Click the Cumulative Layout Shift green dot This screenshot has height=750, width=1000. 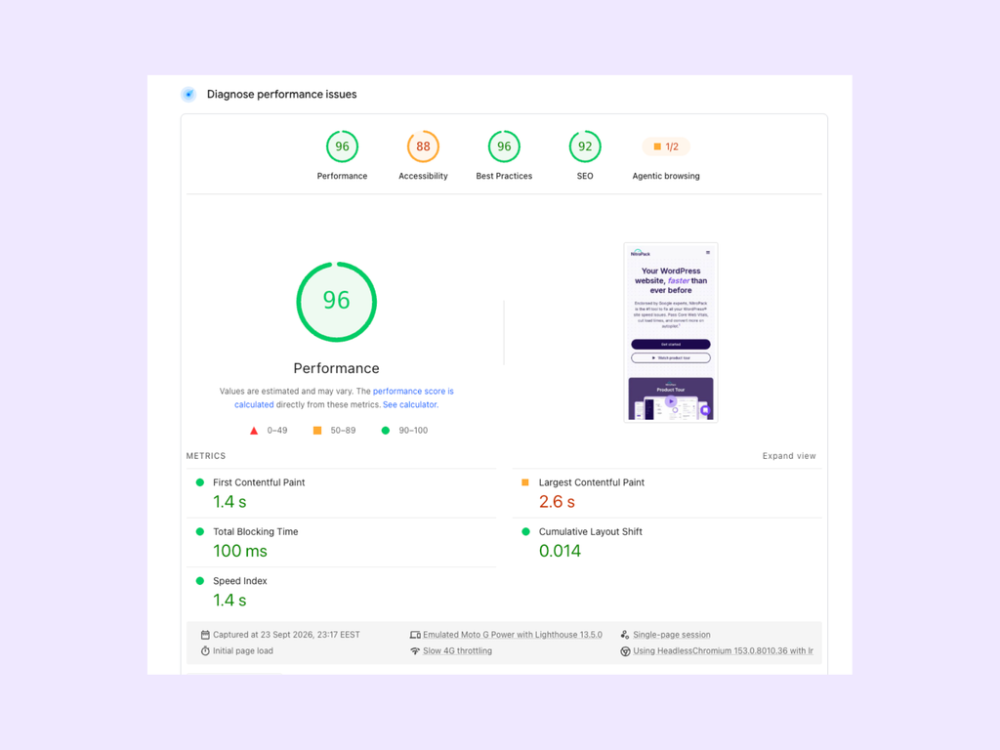[525, 532]
